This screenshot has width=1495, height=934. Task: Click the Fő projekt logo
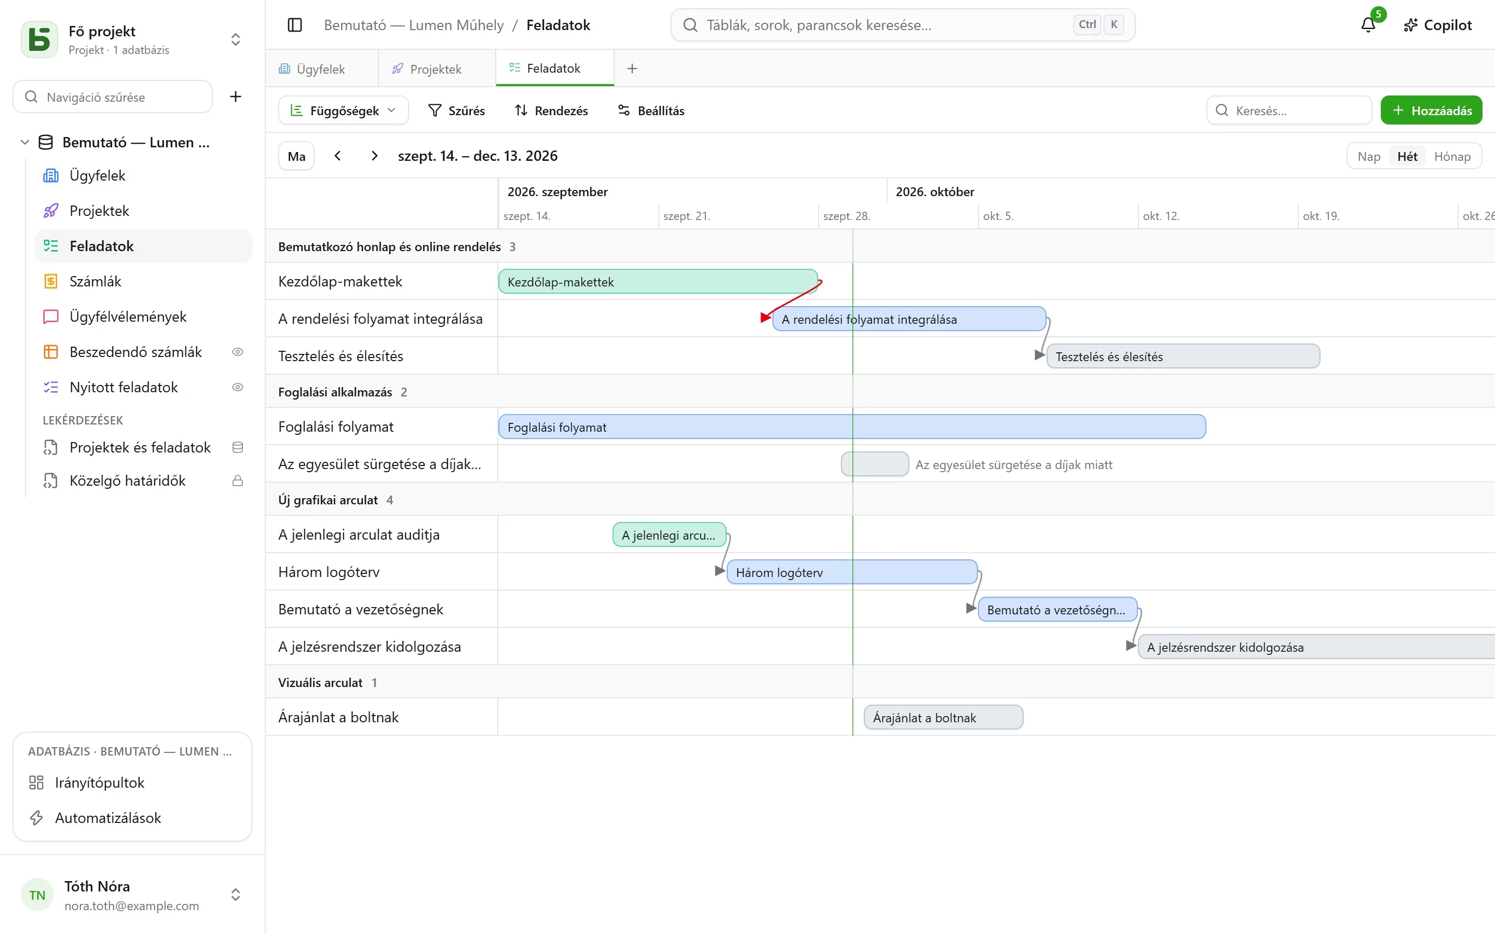[x=39, y=39]
